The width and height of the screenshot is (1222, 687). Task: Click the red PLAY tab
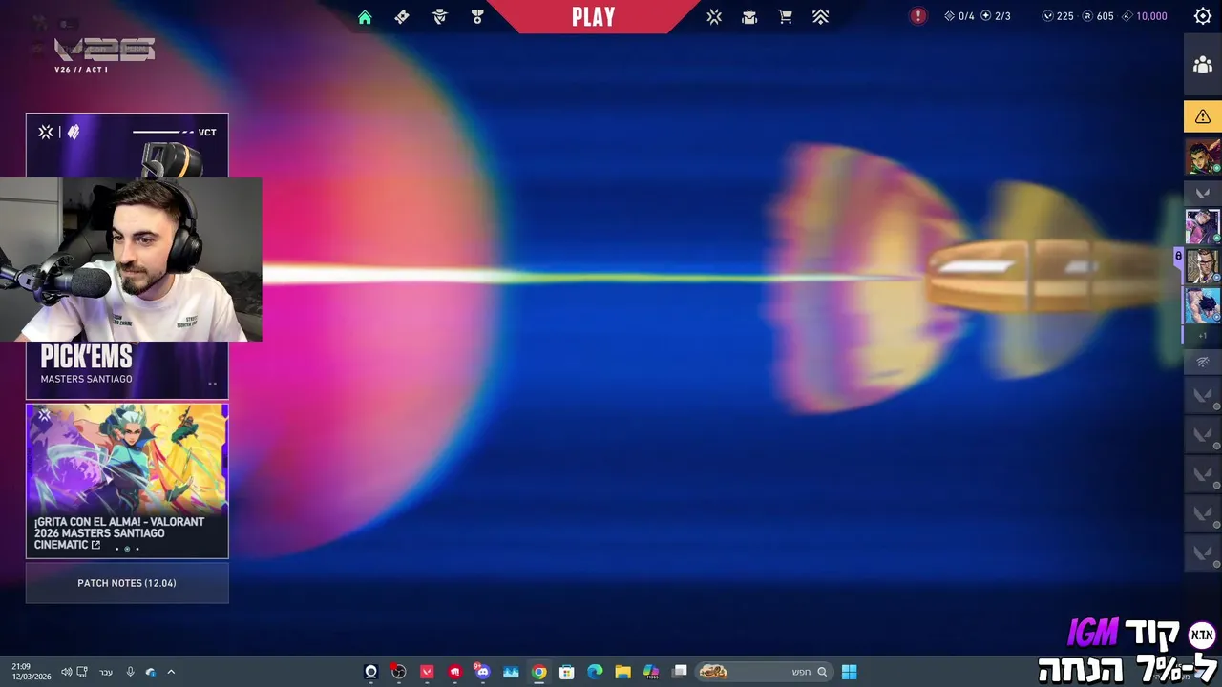click(593, 17)
